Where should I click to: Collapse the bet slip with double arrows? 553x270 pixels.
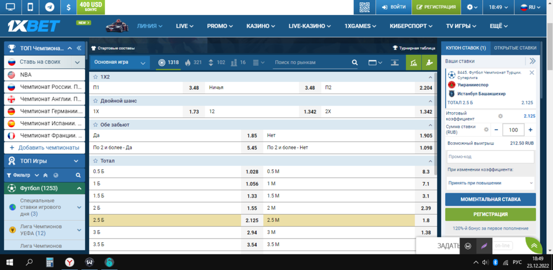click(x=533, y=61)
